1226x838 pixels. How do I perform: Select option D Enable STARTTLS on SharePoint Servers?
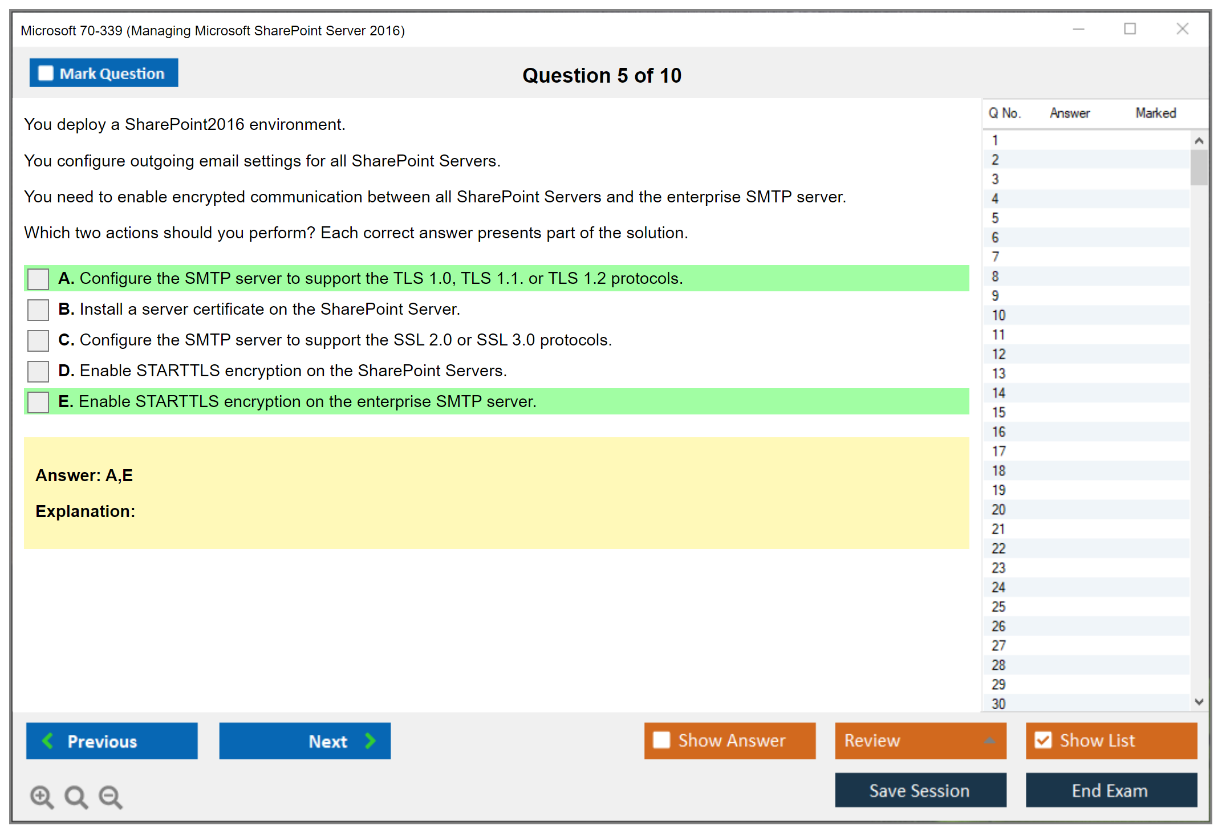[38, 371]
